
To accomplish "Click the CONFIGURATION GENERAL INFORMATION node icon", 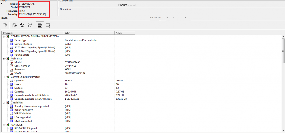I will [x=8, y=37].
